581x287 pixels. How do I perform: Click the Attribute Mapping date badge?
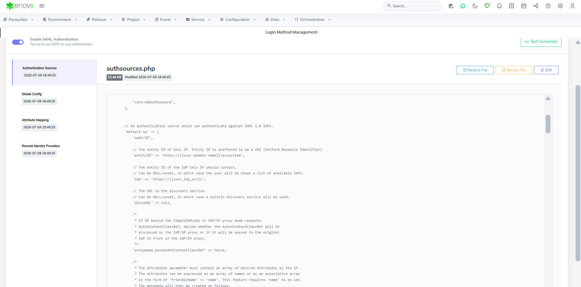pyautogui.click(x=39, y=127)
